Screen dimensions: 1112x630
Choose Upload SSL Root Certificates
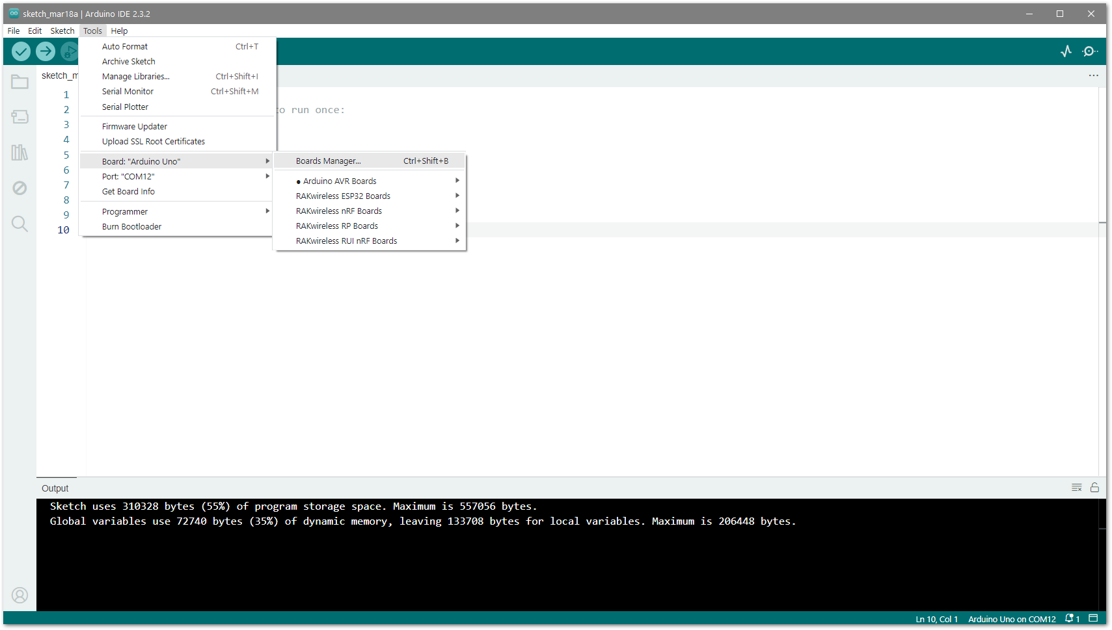(178, 142)
